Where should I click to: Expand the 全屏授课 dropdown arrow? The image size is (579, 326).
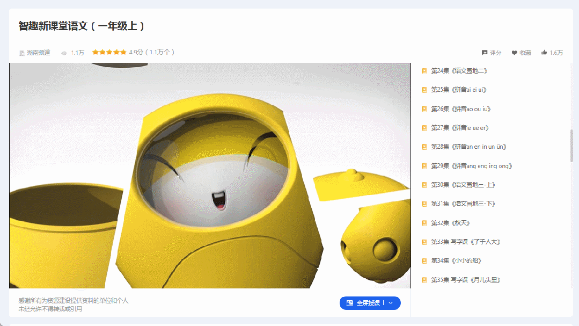point(391,303)
